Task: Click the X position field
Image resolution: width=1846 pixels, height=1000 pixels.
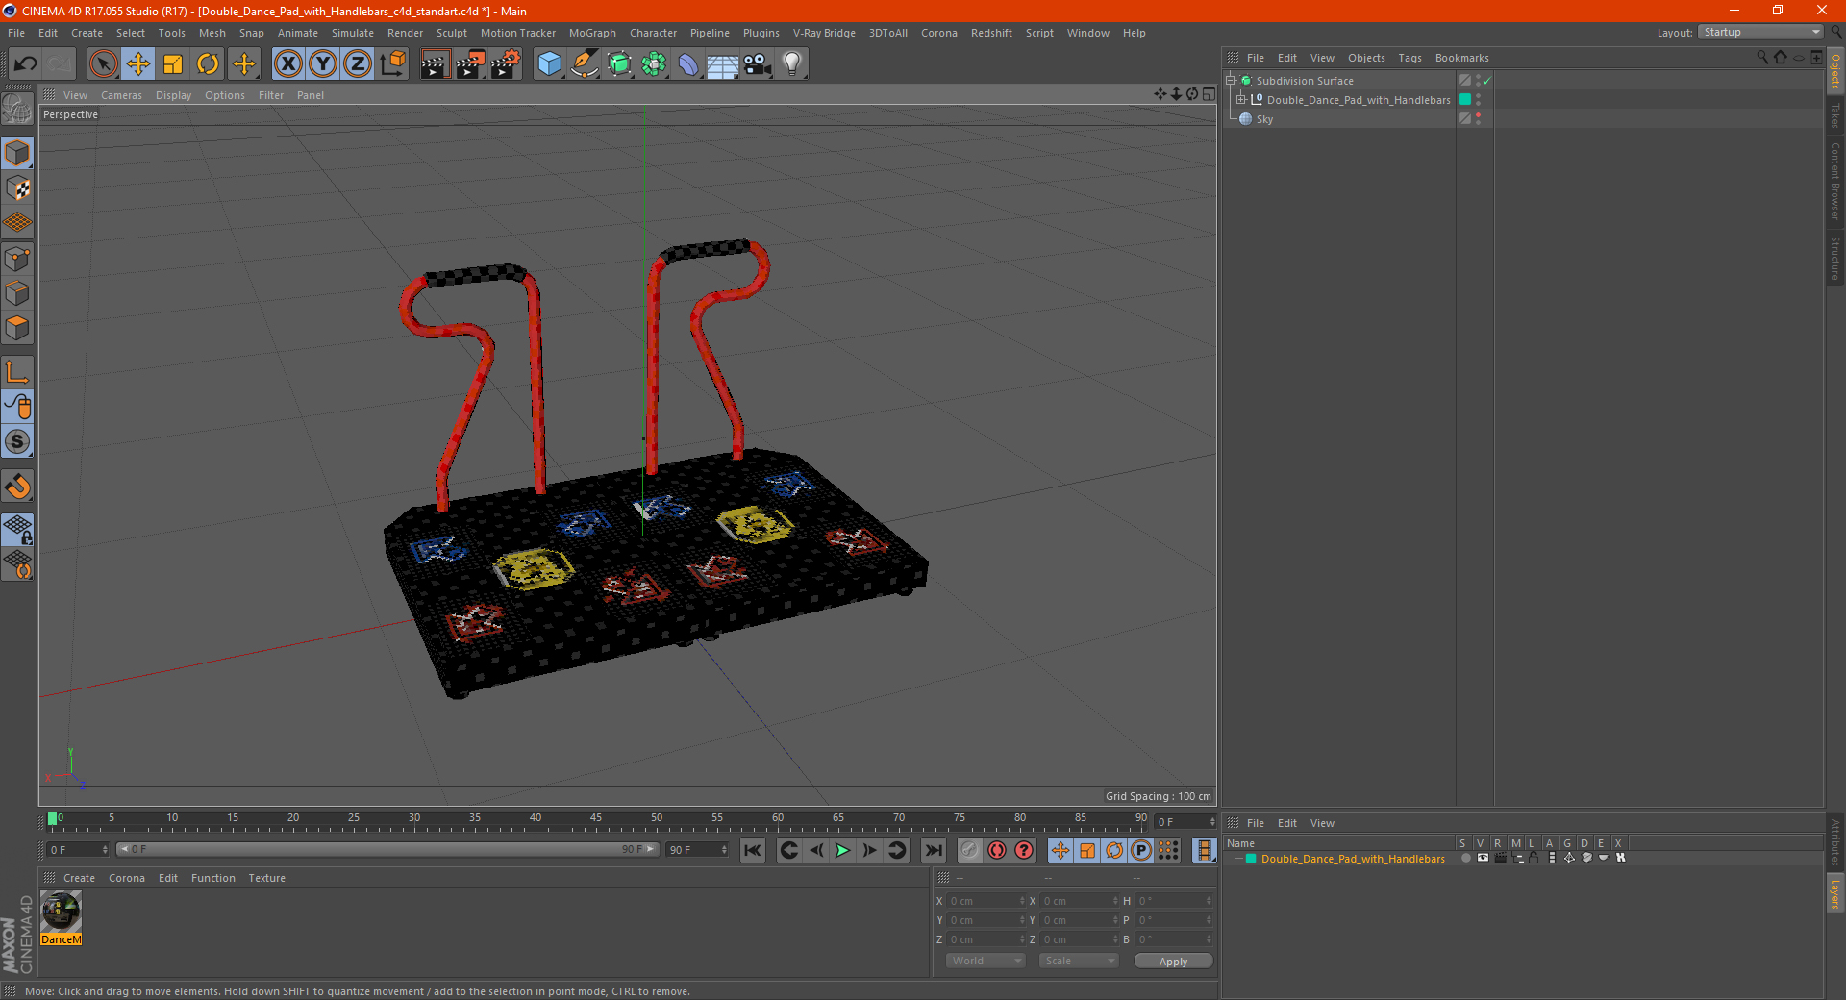Action: (x=986, y=901)
